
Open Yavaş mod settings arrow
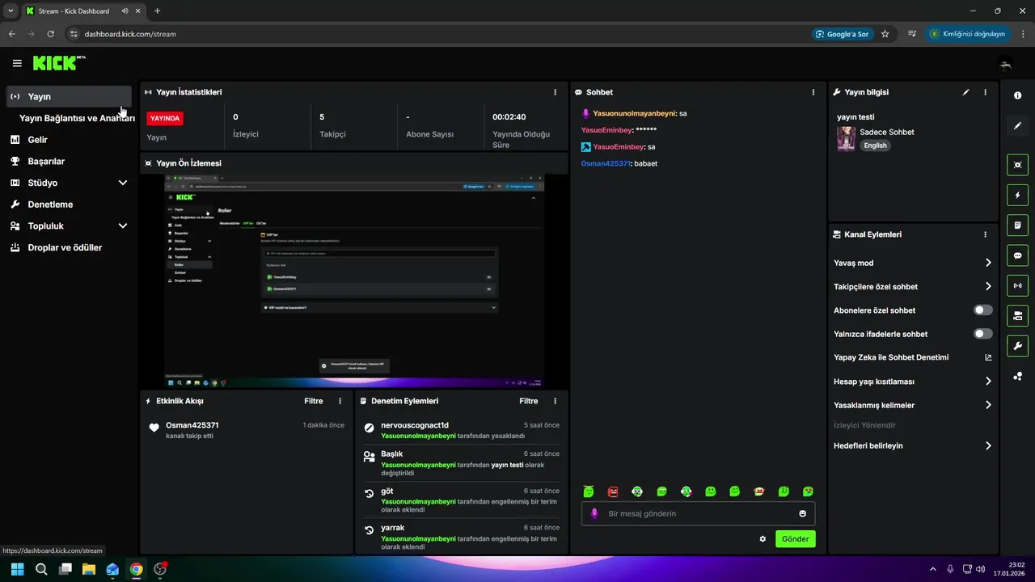click(x=988, y=263)
